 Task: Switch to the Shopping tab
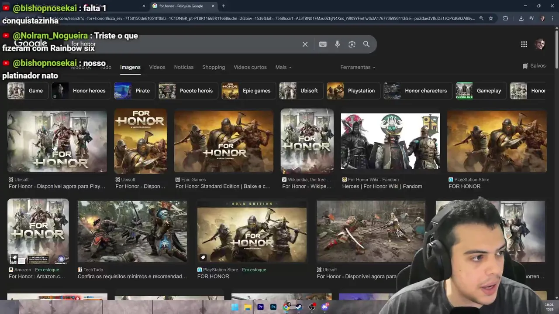click(x=214, y=67)
